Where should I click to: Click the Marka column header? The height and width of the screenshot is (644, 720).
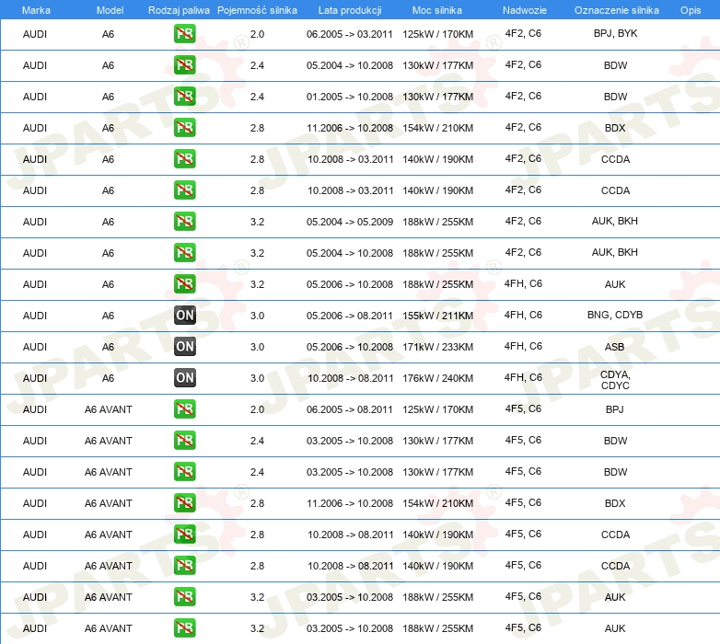pyautogui.click(x=36, y=10)
